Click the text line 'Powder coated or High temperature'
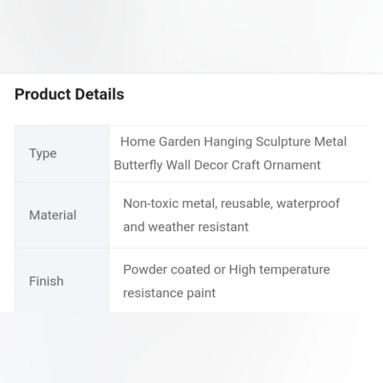Image resolution: width=383 pixels, height=383 pixels. [x=226, y=270]
